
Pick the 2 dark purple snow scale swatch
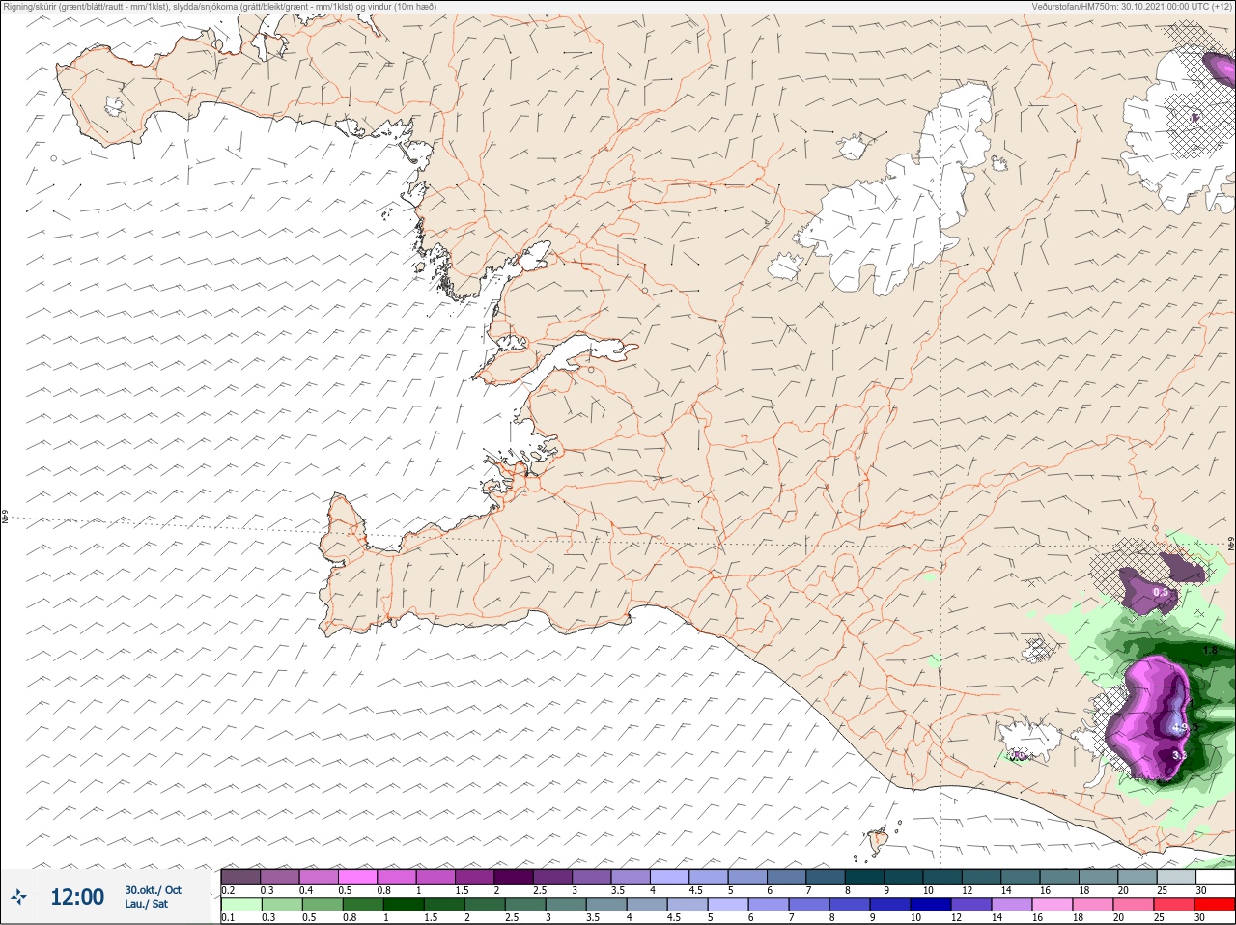tap(515, 878)
